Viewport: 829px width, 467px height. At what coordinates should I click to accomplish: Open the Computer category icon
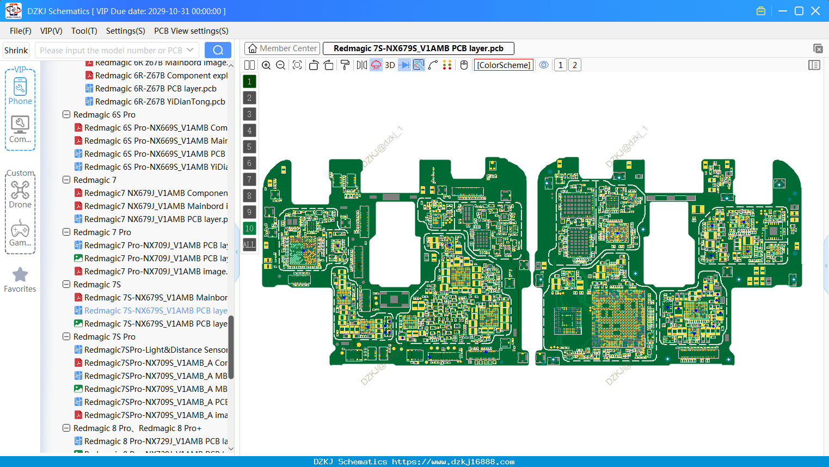coord(20,130)
